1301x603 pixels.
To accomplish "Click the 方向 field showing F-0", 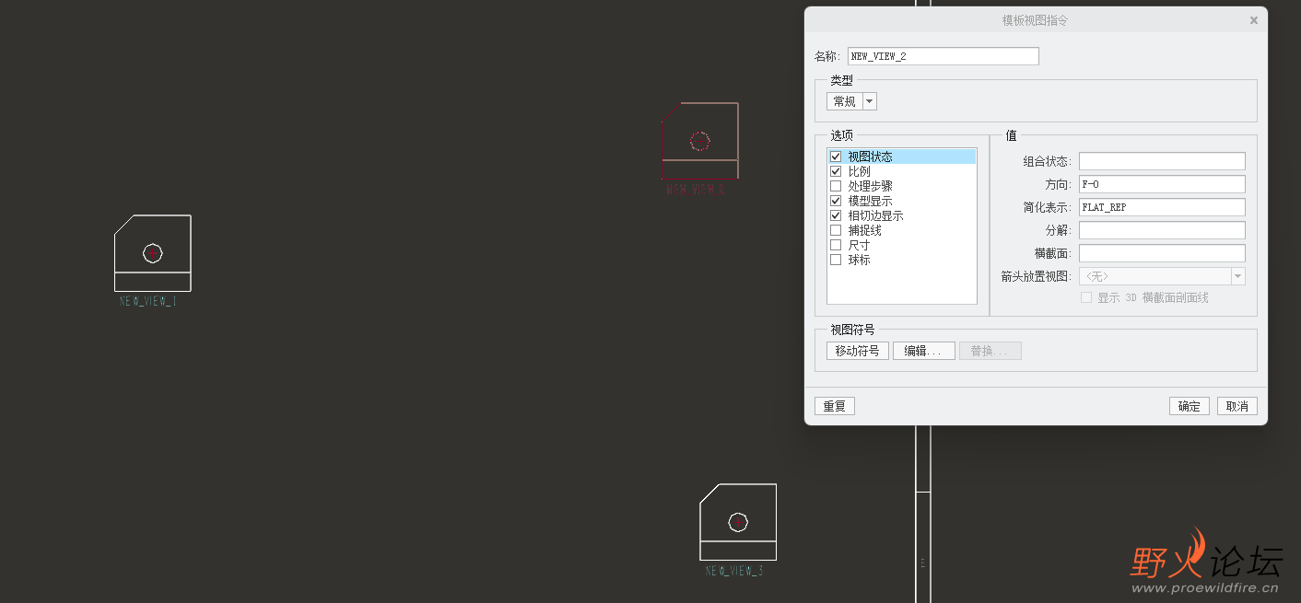I will point(1162,184).
